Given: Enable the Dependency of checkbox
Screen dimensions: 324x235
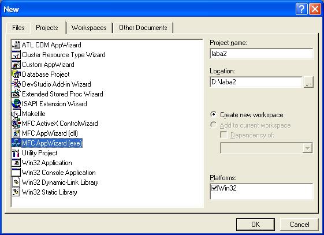Looking at the screenshot, I should [x=224, y=135].
